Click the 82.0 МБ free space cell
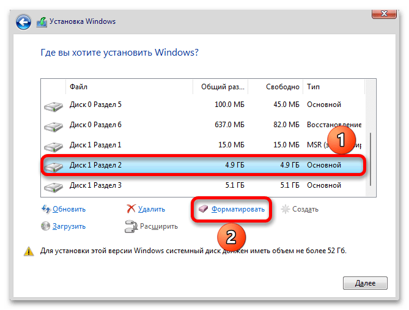409x310 pixels. 286,125
